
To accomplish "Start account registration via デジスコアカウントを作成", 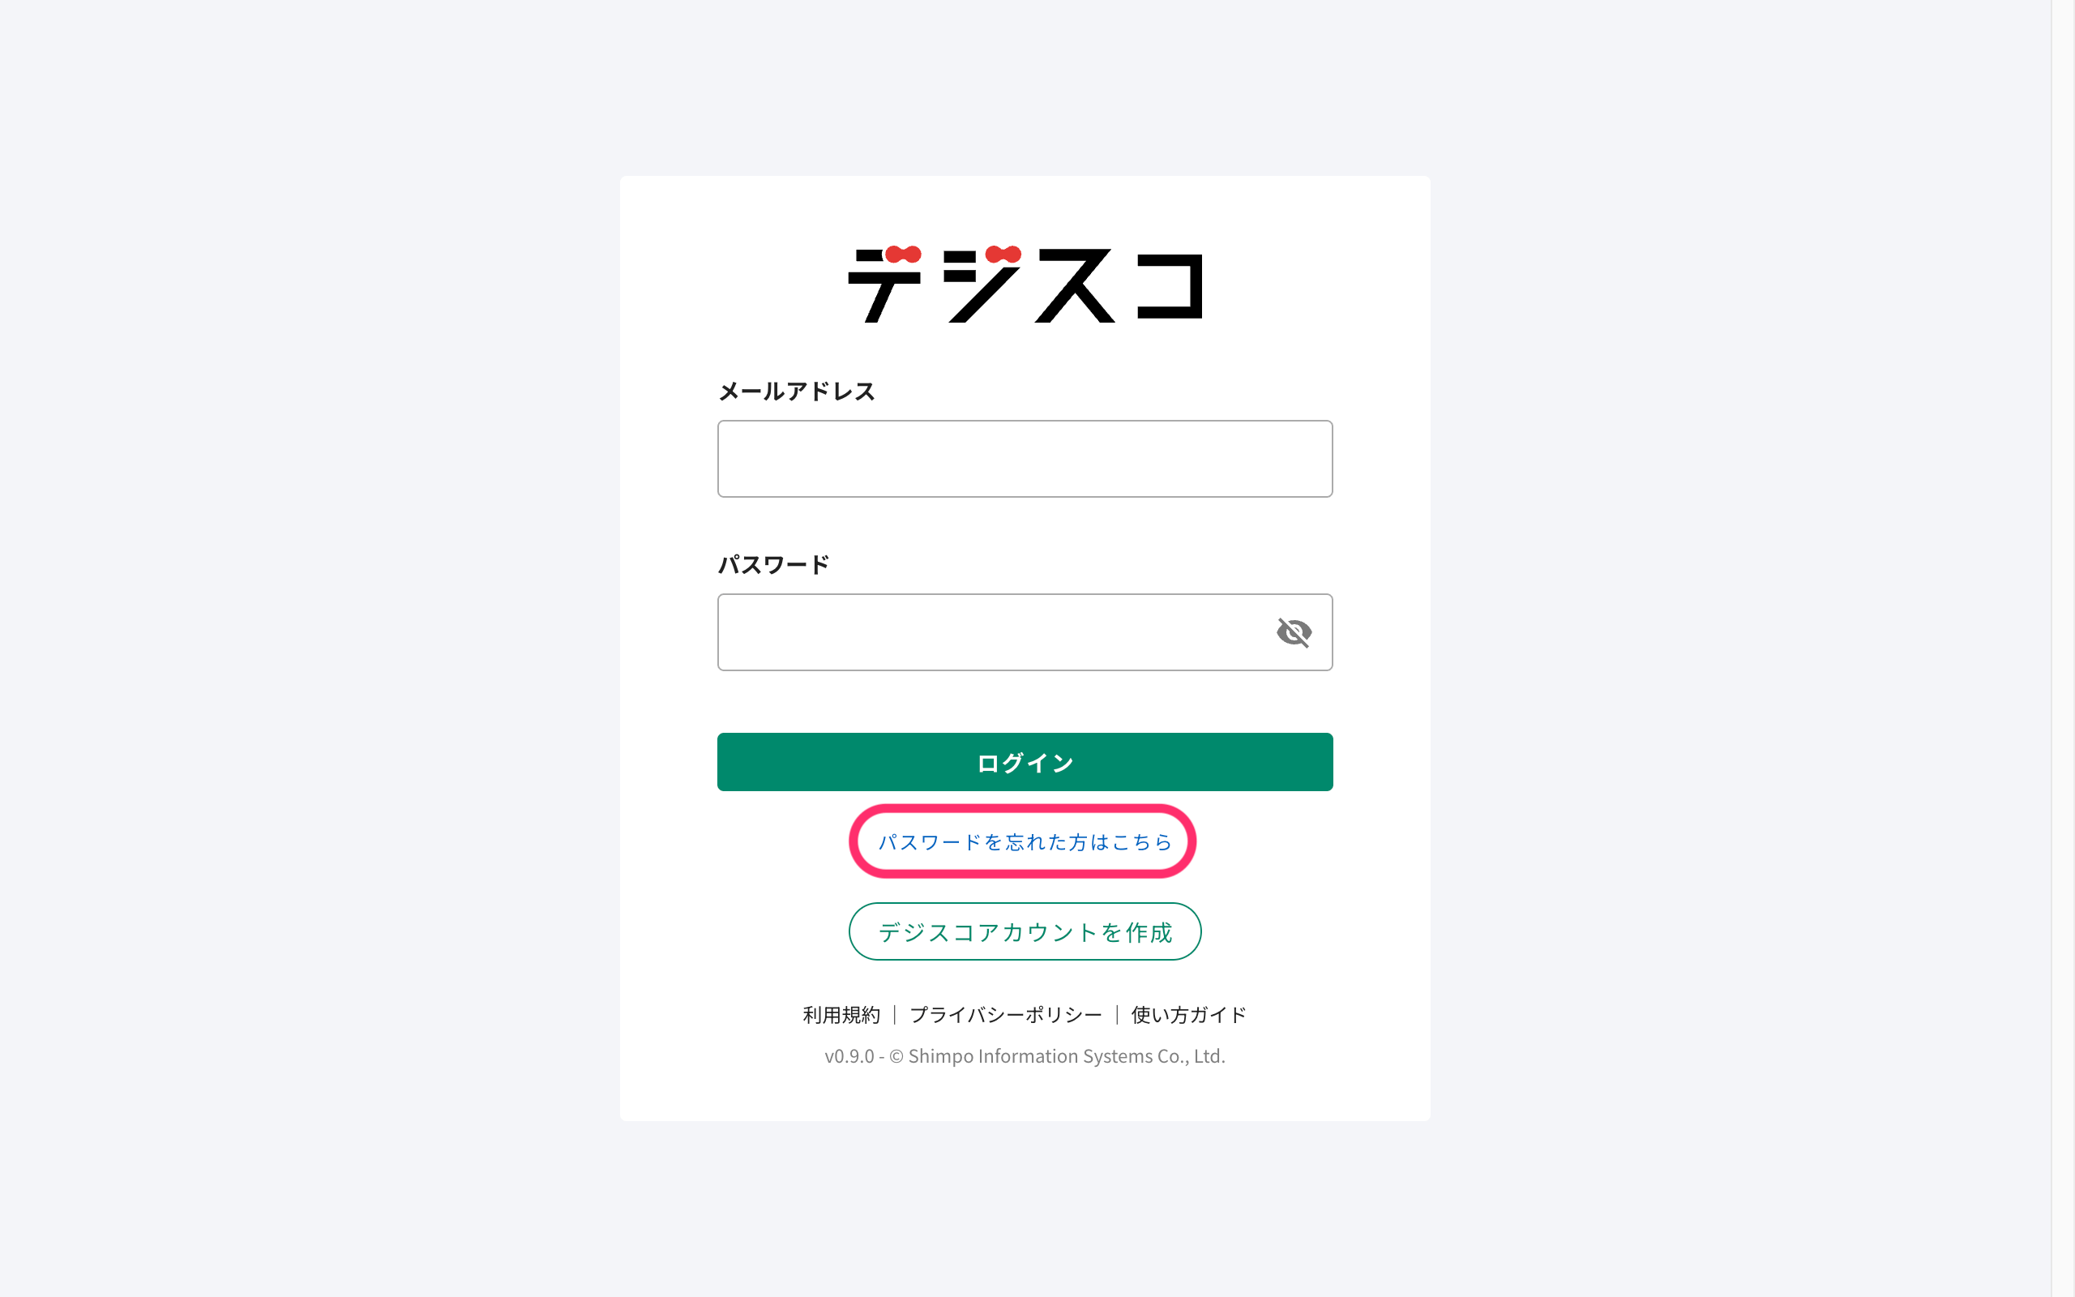I will tap(1025, 931).
